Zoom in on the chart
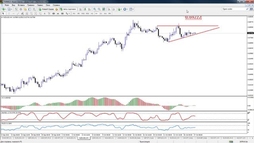 (x=94, y=9)
